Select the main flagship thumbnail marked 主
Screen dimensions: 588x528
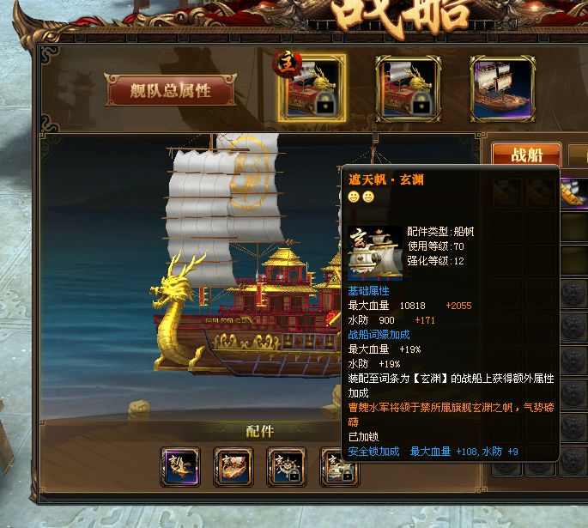312,88
